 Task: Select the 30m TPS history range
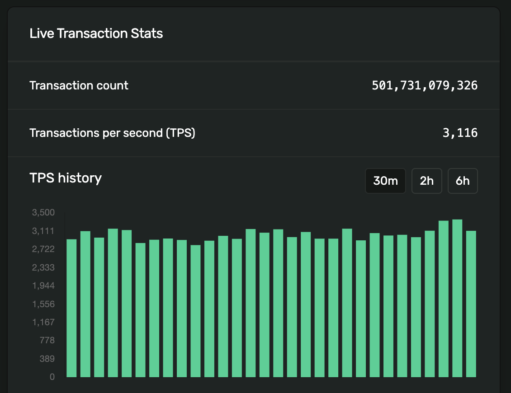pyautogui.click(x=385, y=181)
